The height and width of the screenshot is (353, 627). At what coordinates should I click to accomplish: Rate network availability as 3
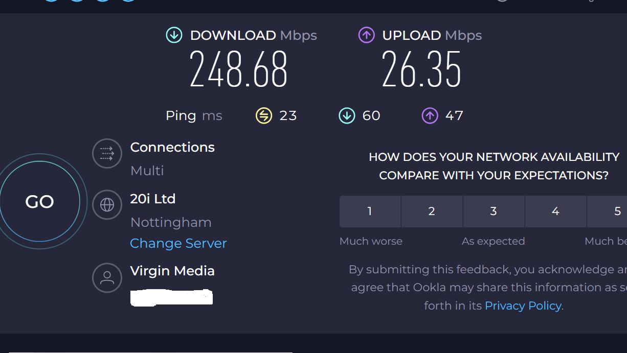(x=494, y=211)
